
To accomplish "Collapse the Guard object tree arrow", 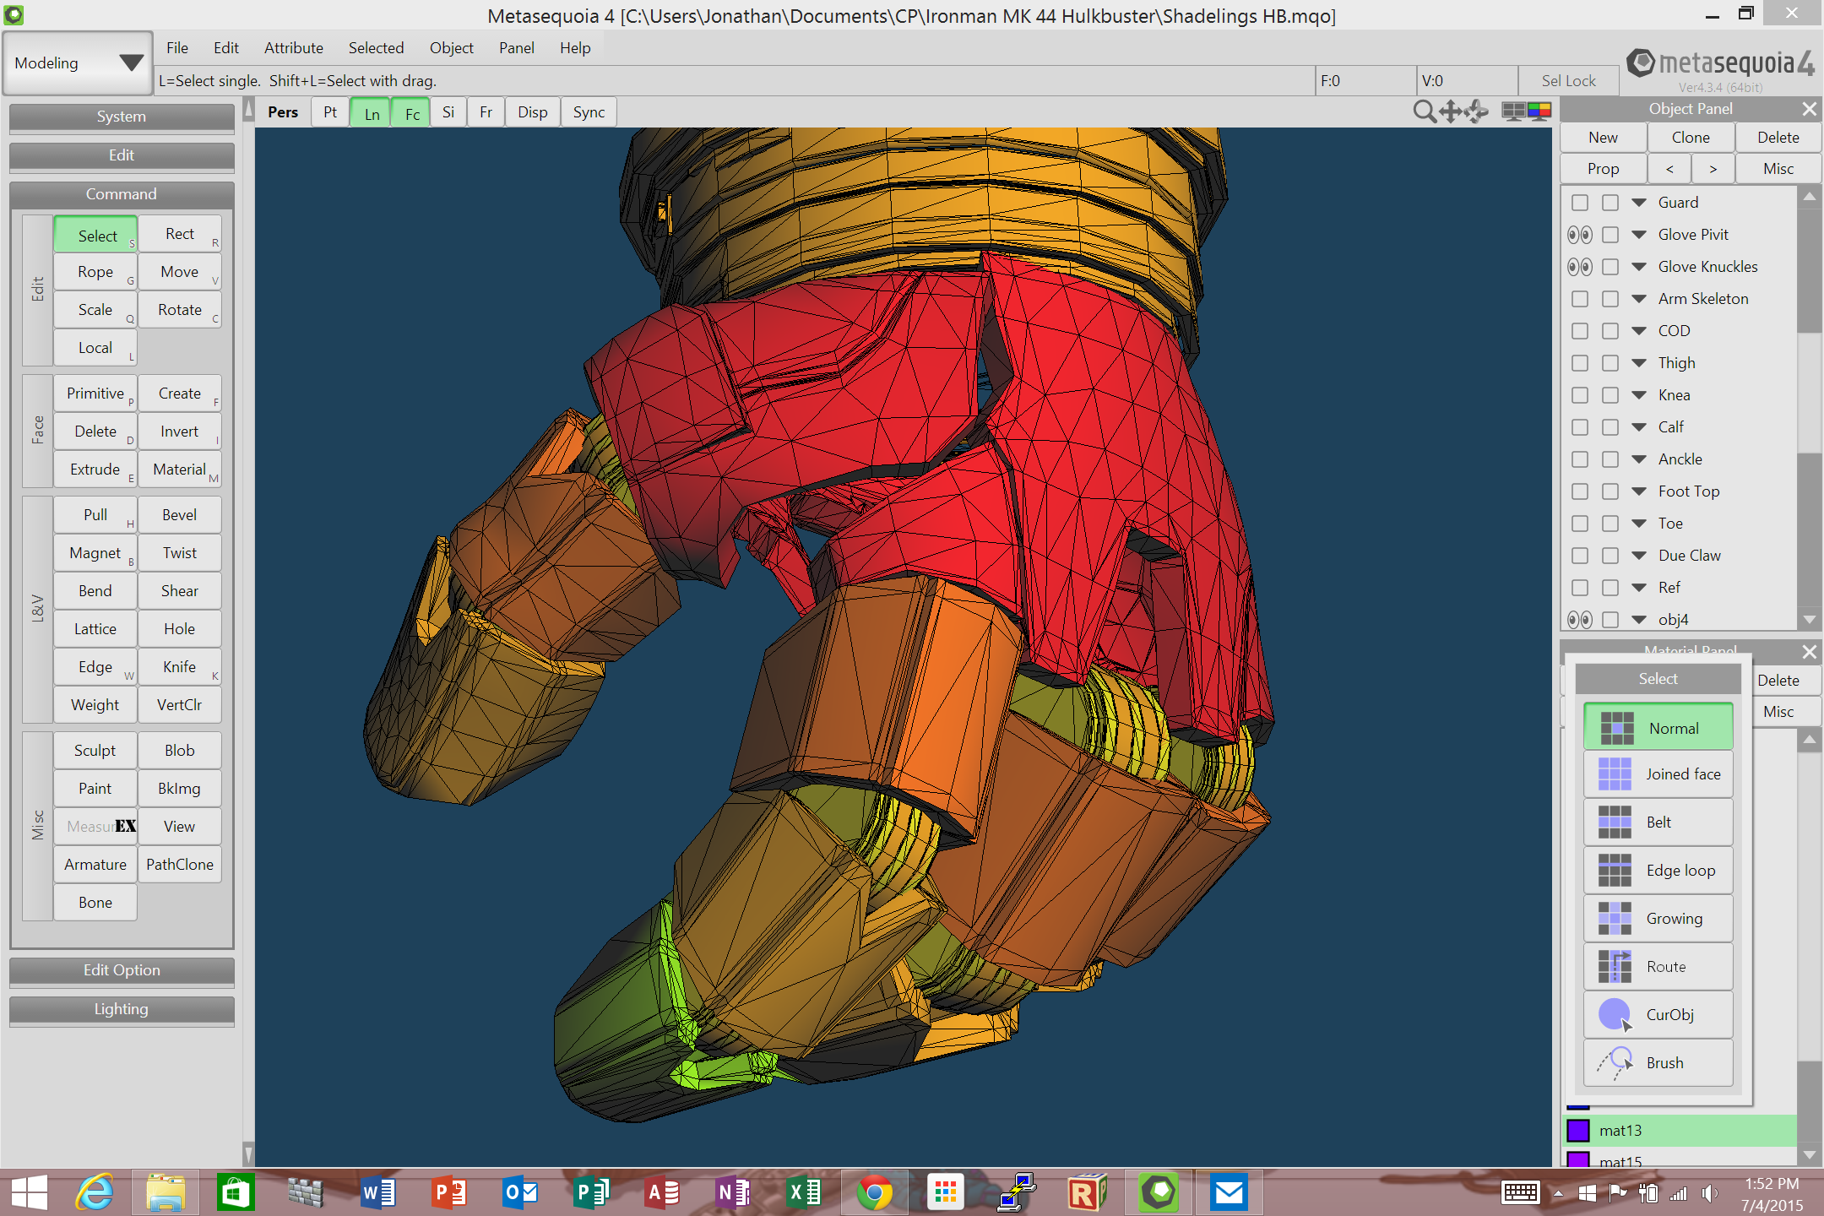I will (x=1639, y=203).
